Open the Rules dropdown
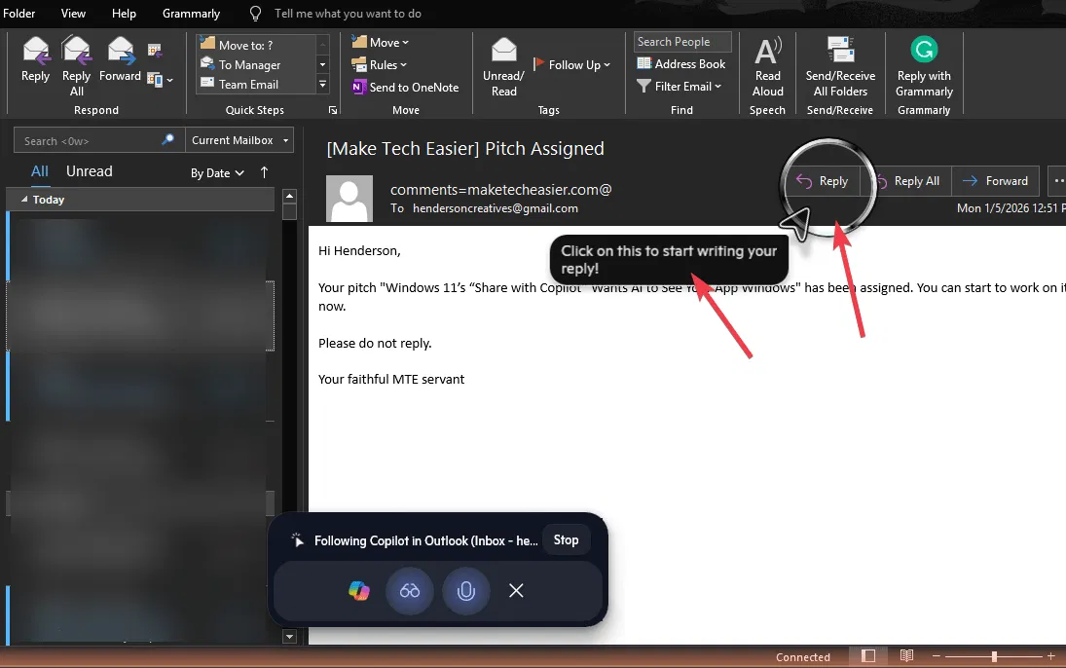The width and height of the screenshot is (1066, 668). [x=379, y=64]
